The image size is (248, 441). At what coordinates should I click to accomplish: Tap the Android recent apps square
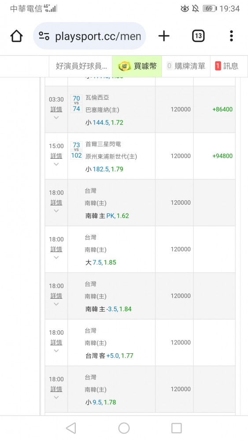(176, 428)
